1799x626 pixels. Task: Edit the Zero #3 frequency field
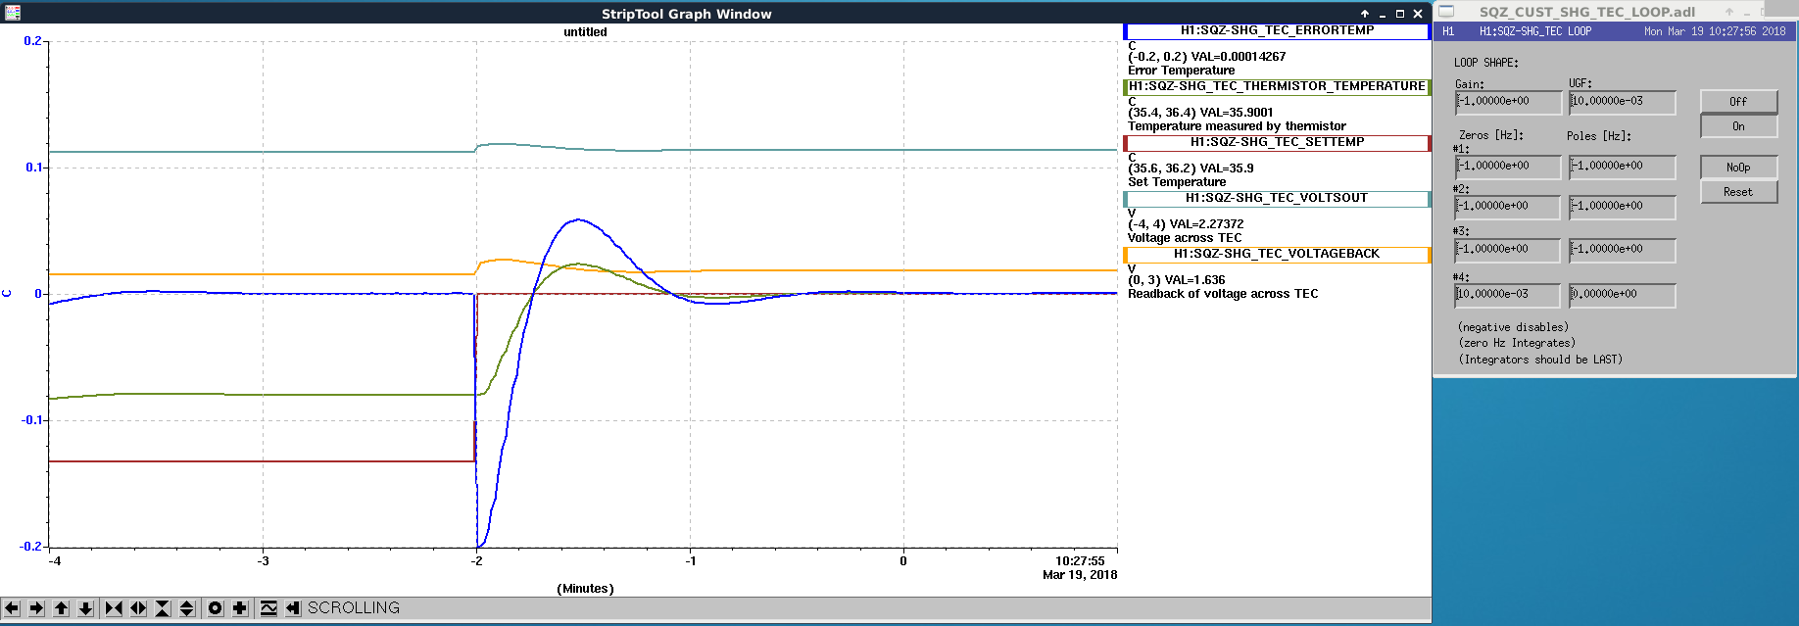click(x=1508, y=250)
